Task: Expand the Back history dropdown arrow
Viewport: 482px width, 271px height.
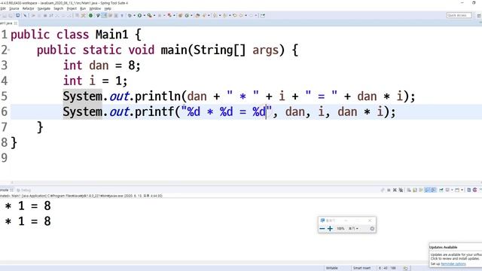Action: [246, 15]
